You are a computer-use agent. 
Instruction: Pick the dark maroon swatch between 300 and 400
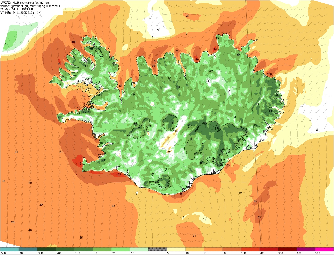pyautogui.click(x=287, y=249)
